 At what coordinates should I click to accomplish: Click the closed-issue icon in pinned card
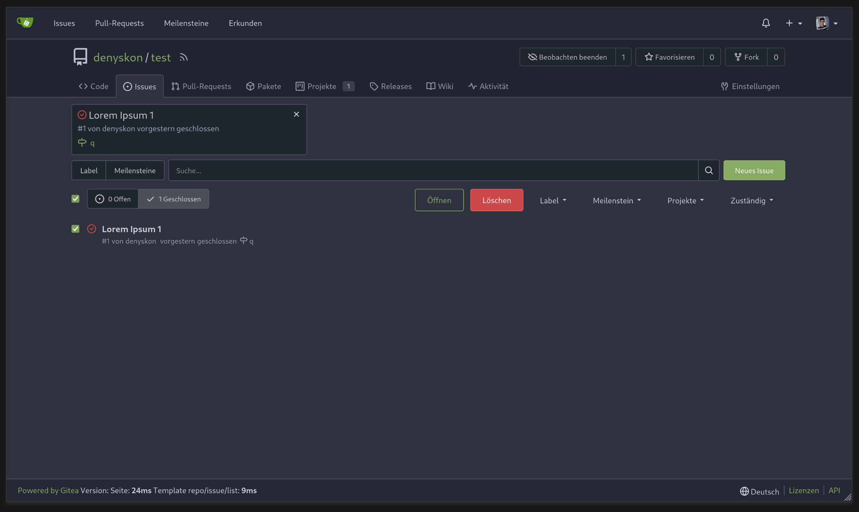[x=82, y=115]
